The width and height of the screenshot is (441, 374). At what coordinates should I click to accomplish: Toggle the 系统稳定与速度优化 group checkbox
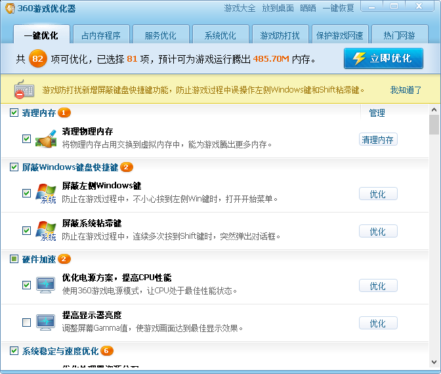[x=14, y=350]
